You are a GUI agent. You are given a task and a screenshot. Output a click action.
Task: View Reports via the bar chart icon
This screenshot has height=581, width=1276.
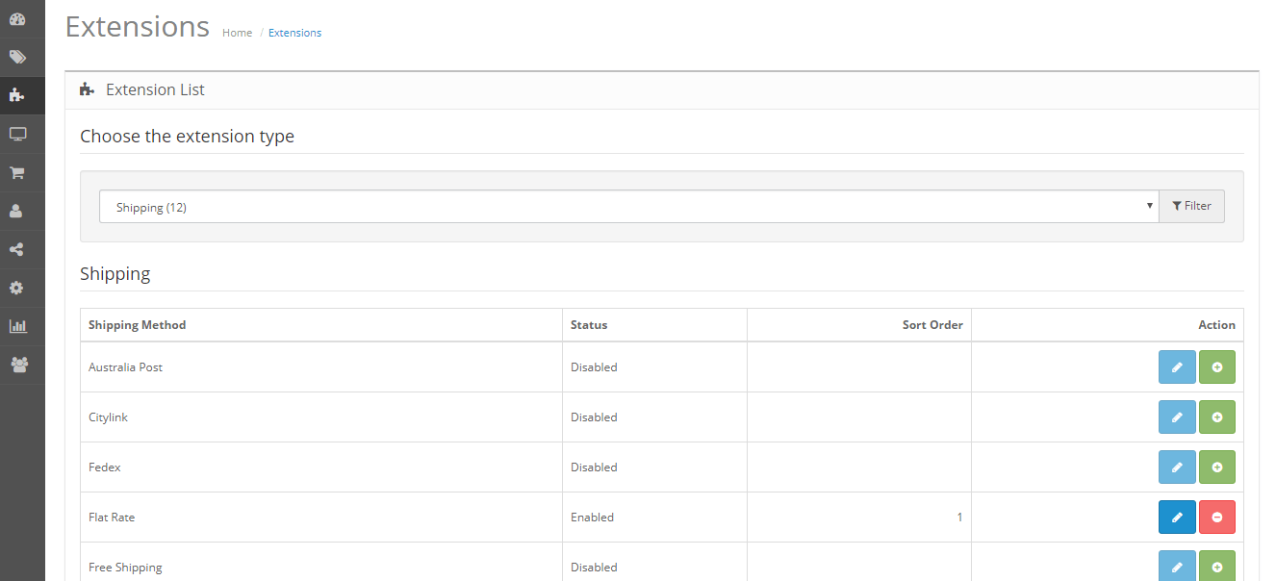[x=17, y=325]
